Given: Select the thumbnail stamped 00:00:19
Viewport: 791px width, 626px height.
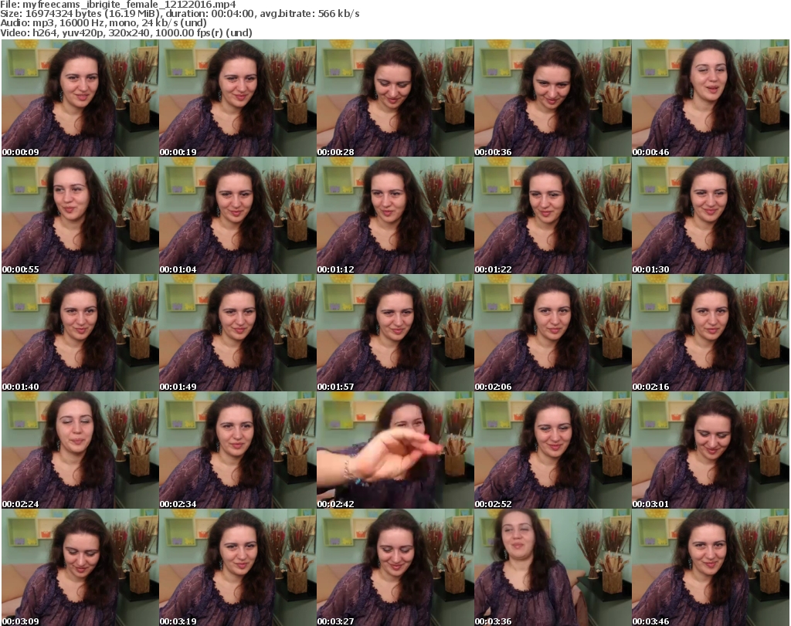Looking at the screenshot, I should pos(238,98).
